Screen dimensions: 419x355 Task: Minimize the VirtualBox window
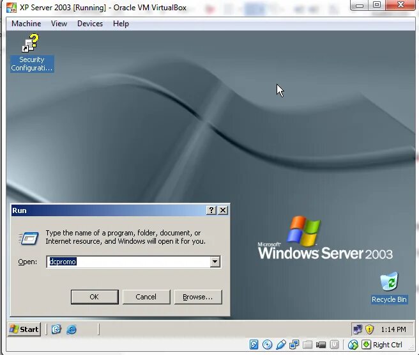tap(359, 5)
